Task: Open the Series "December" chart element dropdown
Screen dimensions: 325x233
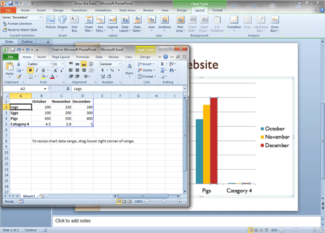Action: coord(40,18)
